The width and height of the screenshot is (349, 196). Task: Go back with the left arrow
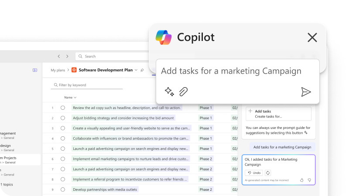click(x=59, y=57)
